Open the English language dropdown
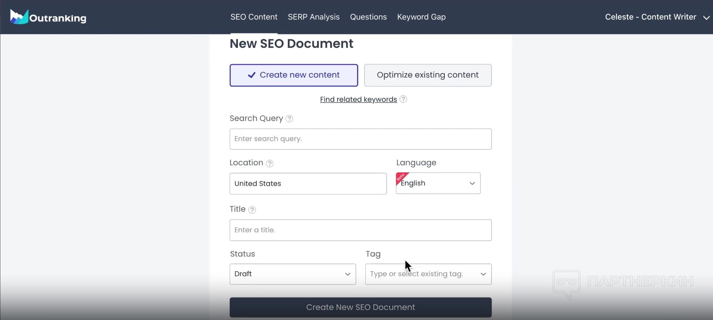Image resolution: width=713 pixels, height=320 pixels. 438,183
